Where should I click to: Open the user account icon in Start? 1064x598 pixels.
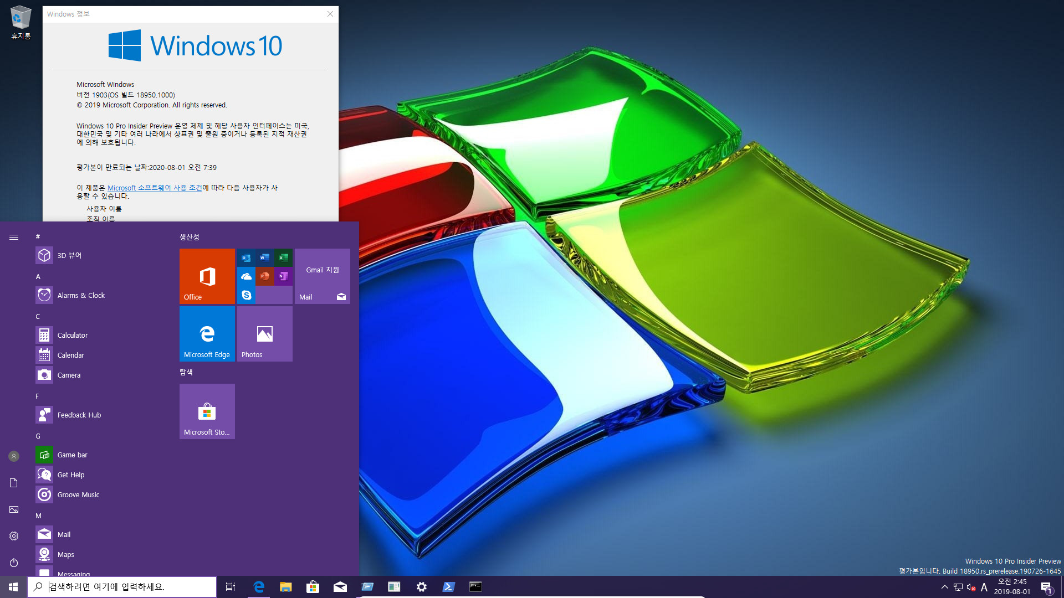tap(14, 456)
